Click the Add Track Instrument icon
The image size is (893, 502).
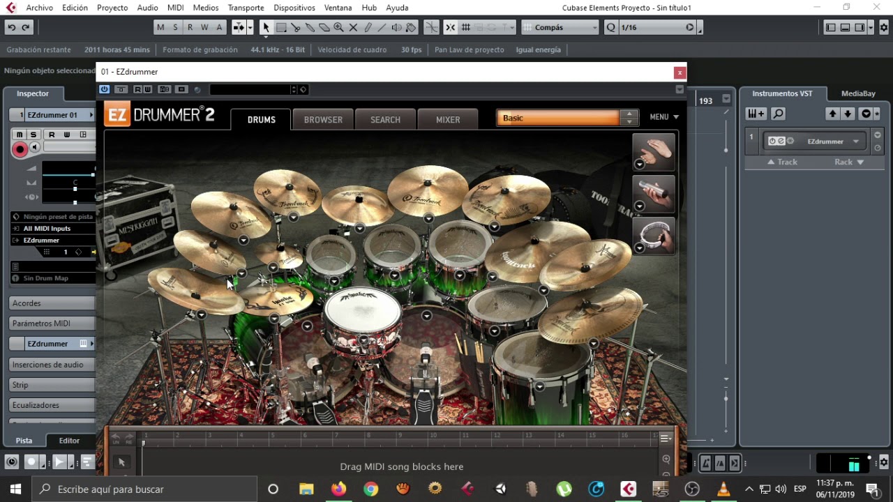click(756, 114)
